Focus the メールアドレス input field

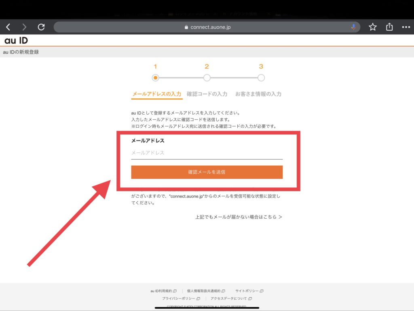click(207, 153)
